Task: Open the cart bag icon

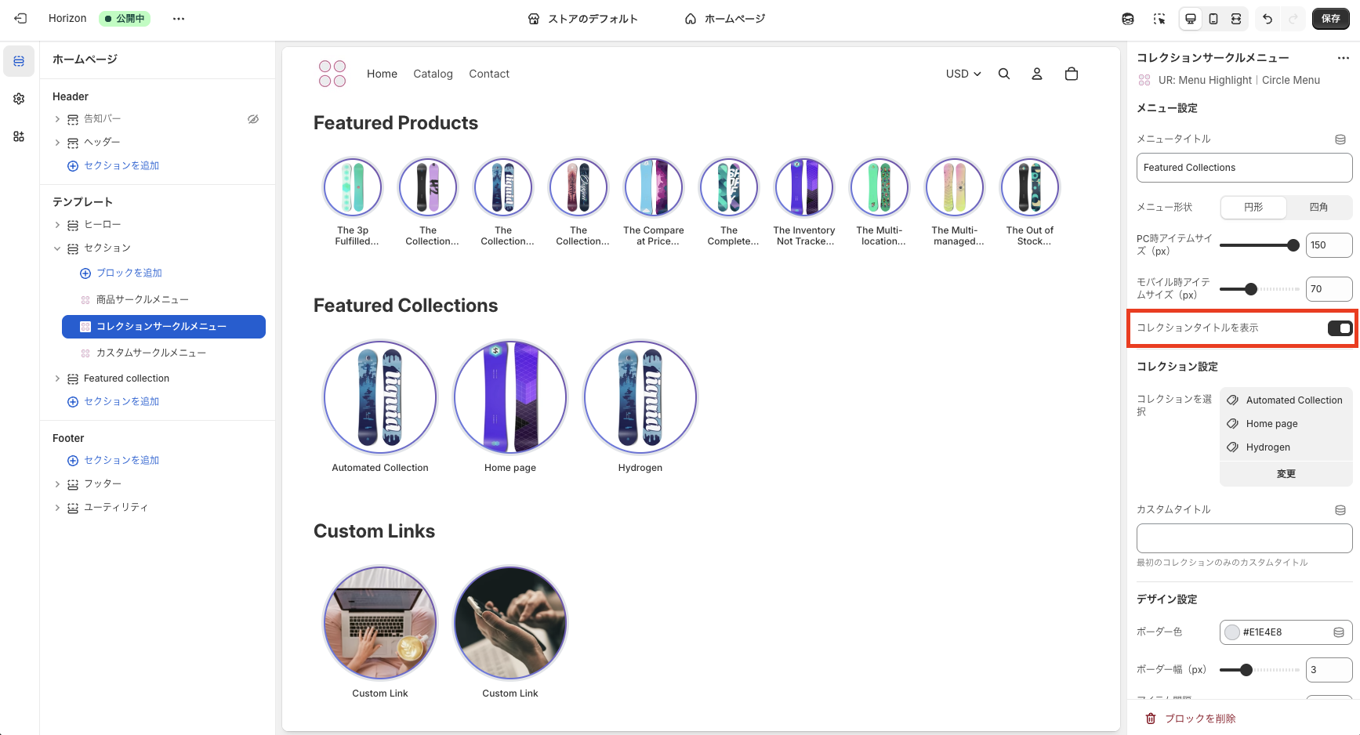Action: point(1071,74)
